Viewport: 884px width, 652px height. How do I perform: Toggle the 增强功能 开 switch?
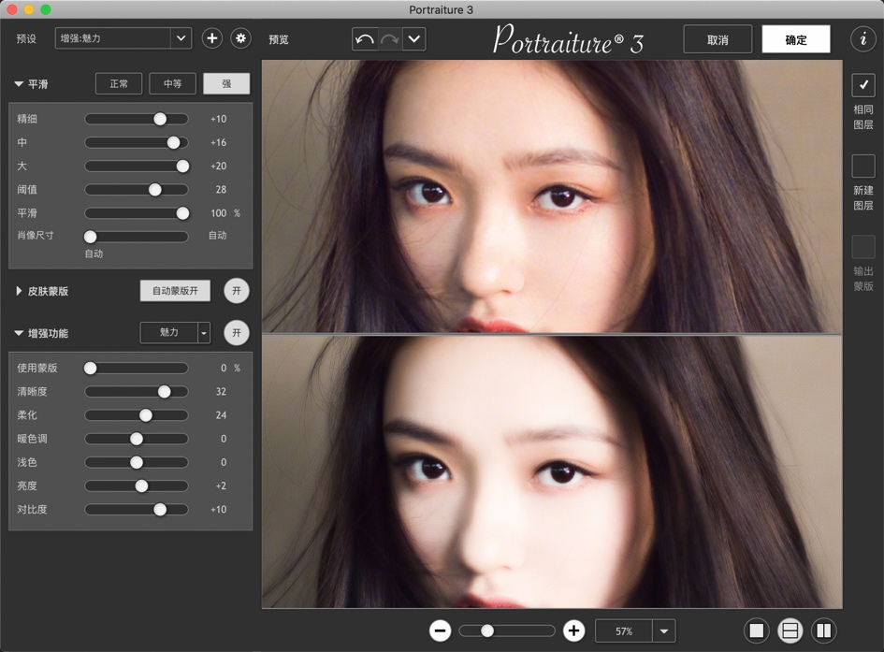236,333
